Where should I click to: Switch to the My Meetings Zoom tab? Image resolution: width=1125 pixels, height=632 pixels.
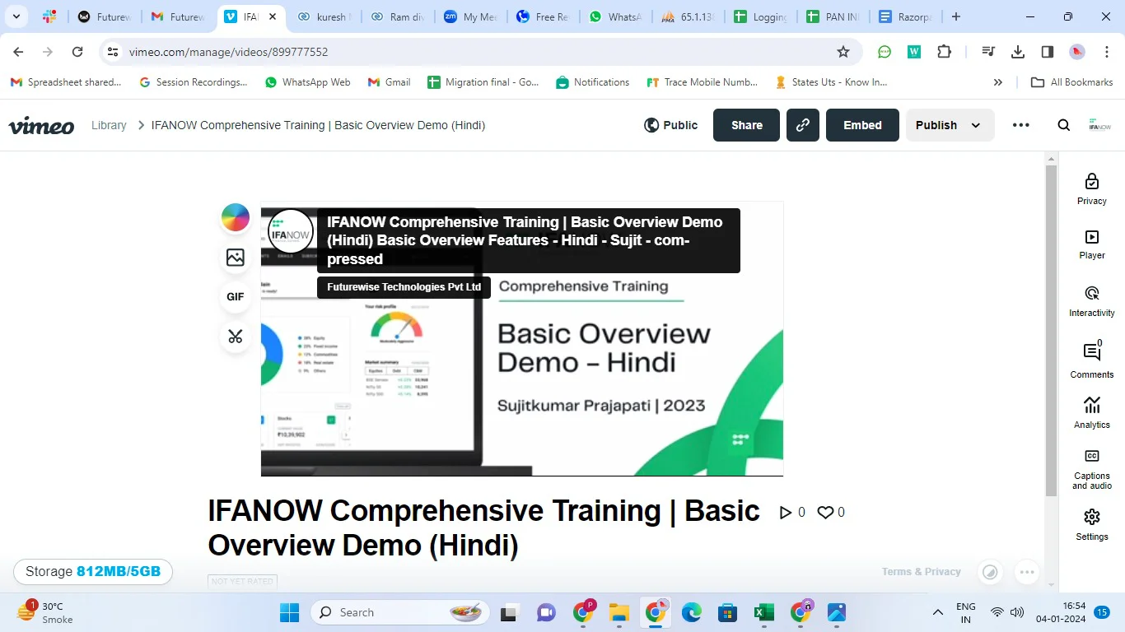tap(469, 16)
